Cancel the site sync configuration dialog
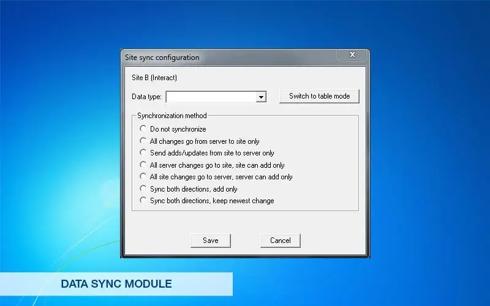This screenshot has width=490, height=306. pos(281,241)
